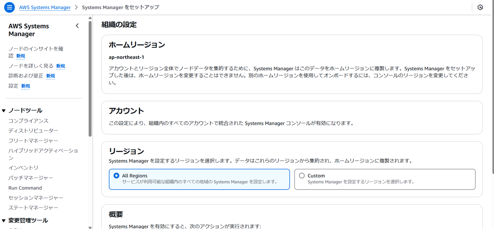Viewport: 494px width, 229px height.
Task: Collapse the AWS Systems Manager sidebar
Action: (77, 26)
